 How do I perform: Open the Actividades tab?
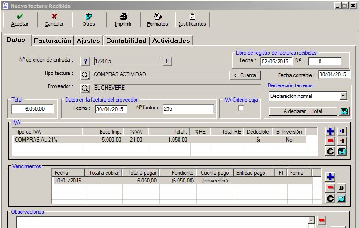coord(171,40)
